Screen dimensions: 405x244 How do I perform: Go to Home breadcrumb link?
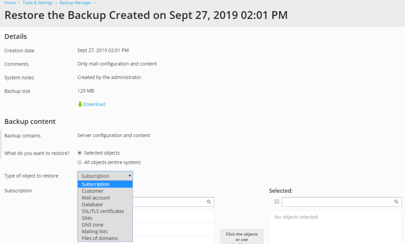tap(10, 3)
